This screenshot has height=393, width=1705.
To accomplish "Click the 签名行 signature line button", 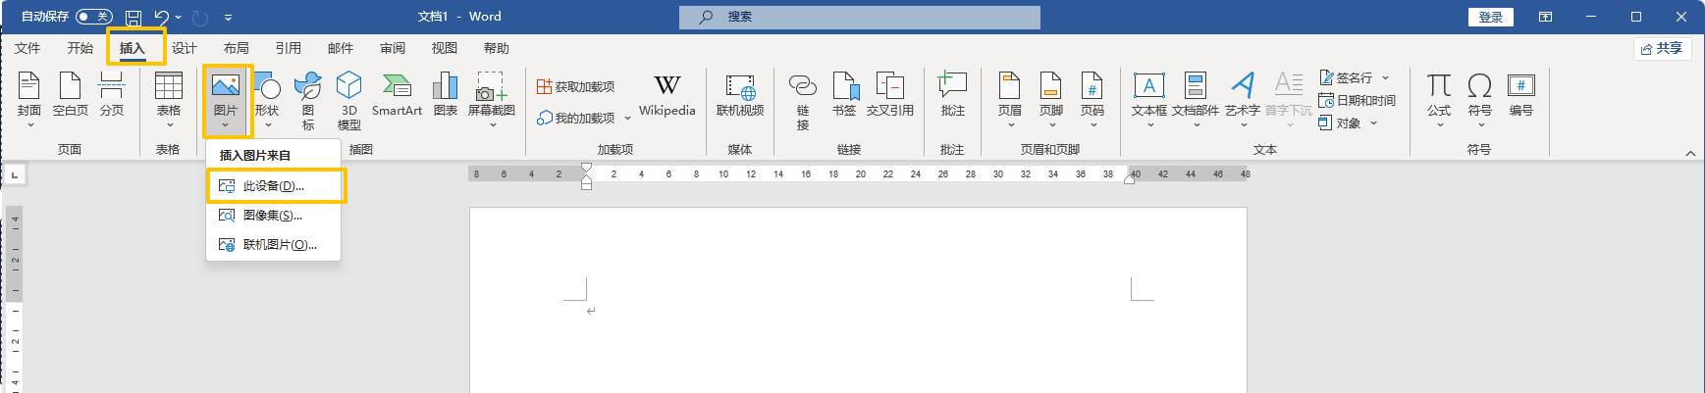I will (x=1346, y=77).
